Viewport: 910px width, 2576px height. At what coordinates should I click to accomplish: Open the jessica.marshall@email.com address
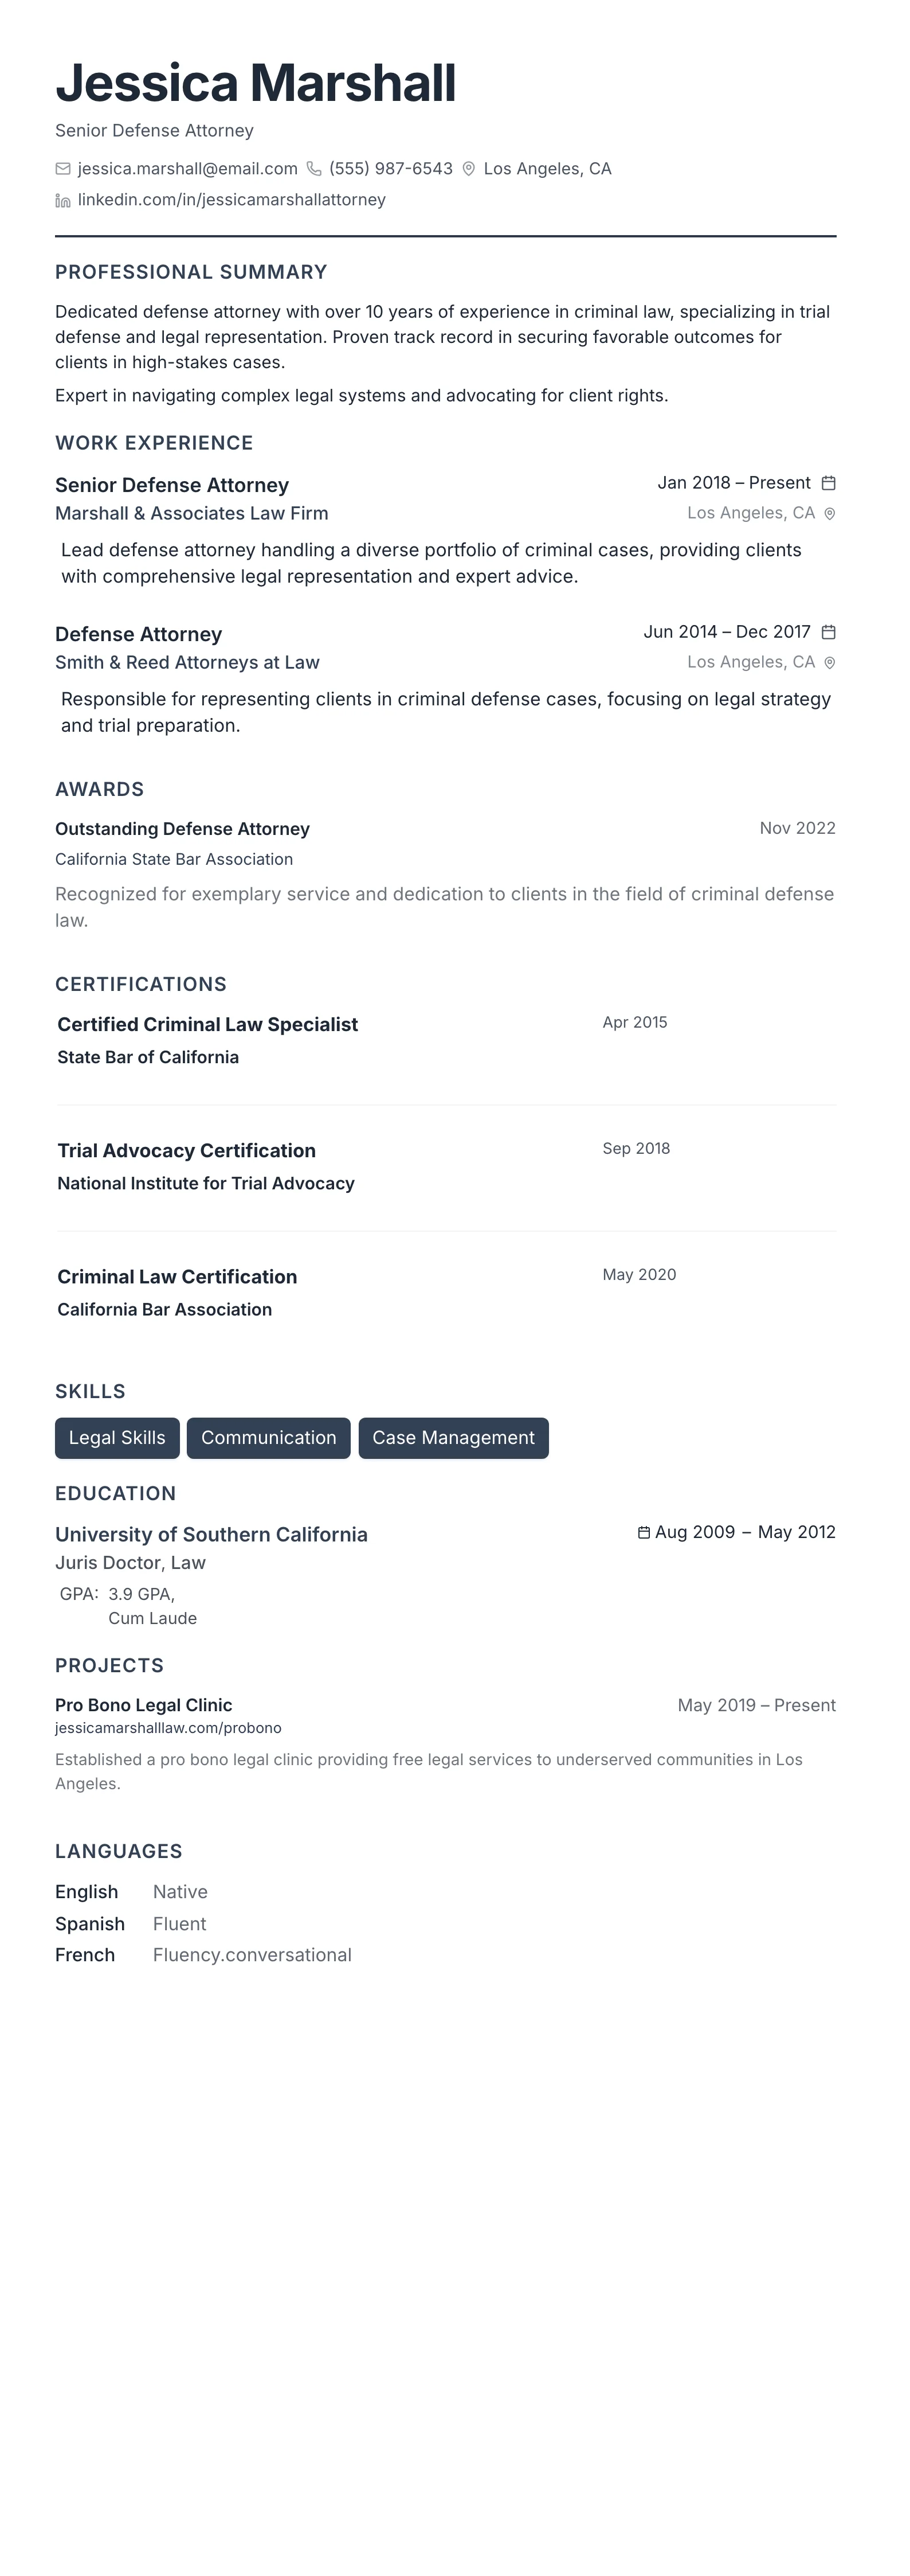point(188,169)
